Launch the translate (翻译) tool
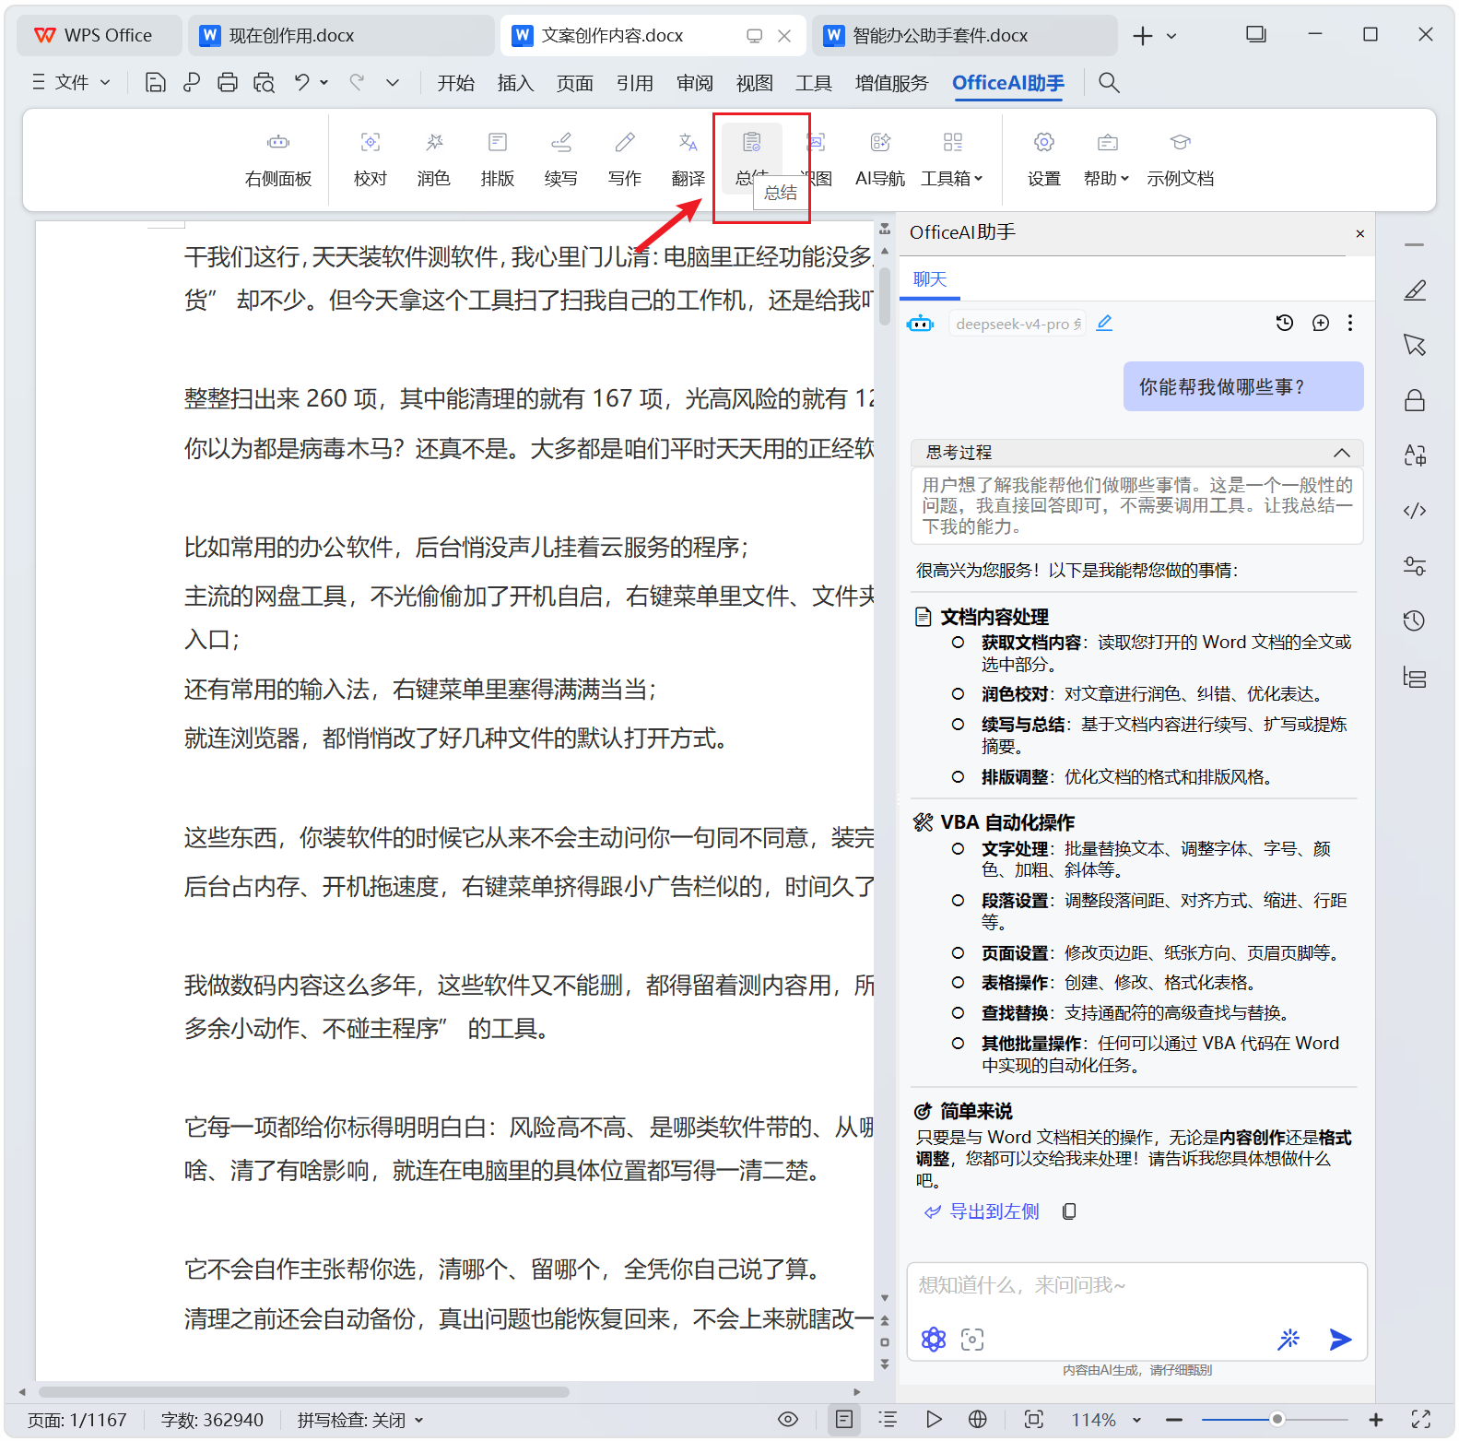This screenshot has height=1441, width=1459. click(688, 159)
